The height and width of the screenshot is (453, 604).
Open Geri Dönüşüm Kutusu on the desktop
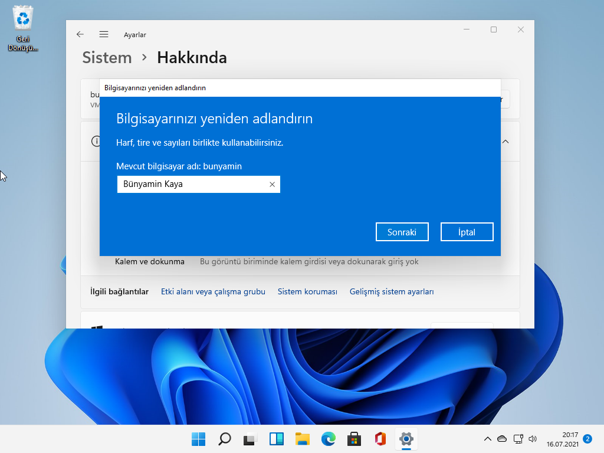click(x=22, y=18)
